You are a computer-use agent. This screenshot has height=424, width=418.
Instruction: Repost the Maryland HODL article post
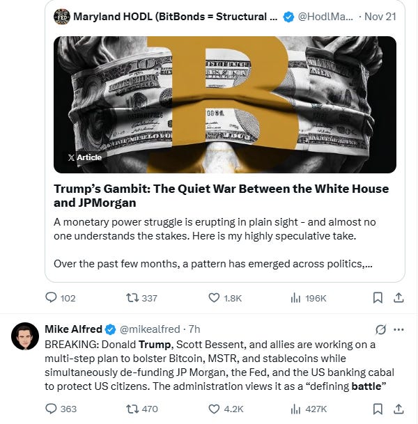pyautogui.click(x=132, y=298)
